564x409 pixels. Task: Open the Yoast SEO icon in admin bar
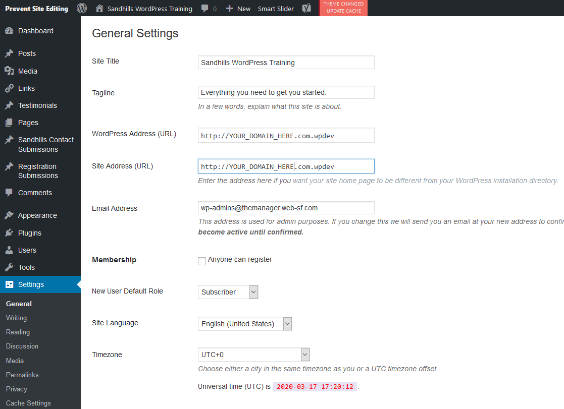[306, 8]
